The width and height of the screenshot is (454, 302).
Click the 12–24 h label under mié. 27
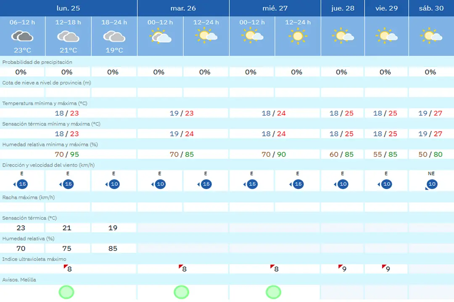(x=298, y=22)
